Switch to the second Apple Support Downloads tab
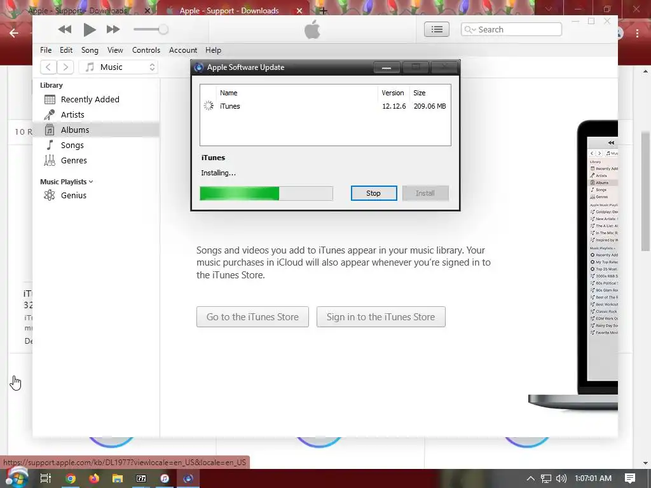Screen dimensions: 651x488 (229, 10)
